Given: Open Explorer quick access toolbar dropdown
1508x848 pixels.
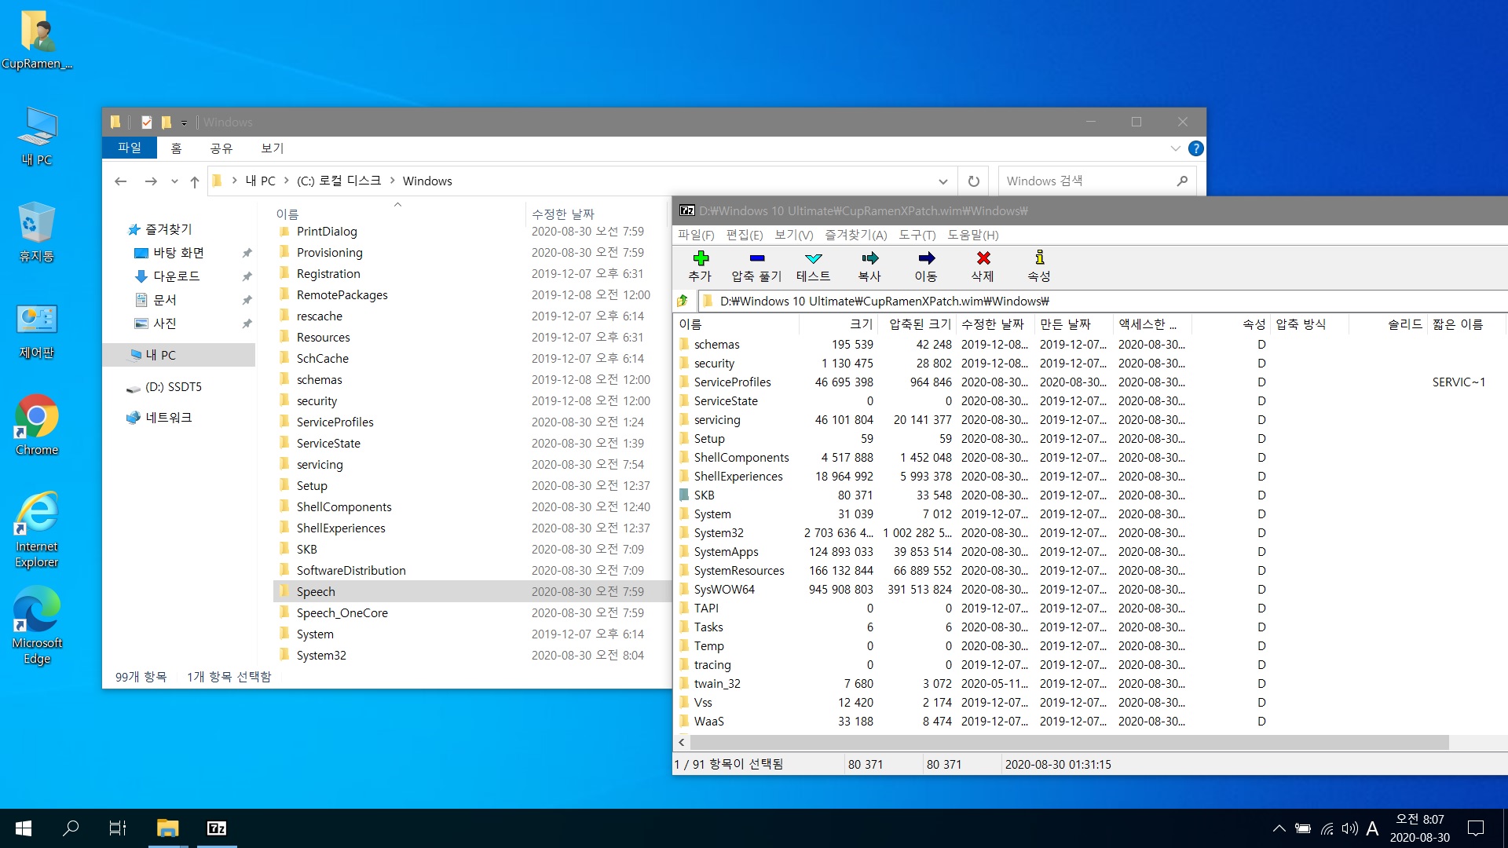Looking at the screenshot, I should click(184, 122).
